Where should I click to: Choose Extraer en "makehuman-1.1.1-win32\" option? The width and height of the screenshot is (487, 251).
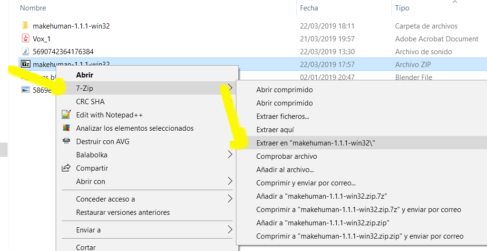click(316, 143)
